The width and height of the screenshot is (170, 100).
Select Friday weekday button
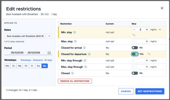pos(32,66)
